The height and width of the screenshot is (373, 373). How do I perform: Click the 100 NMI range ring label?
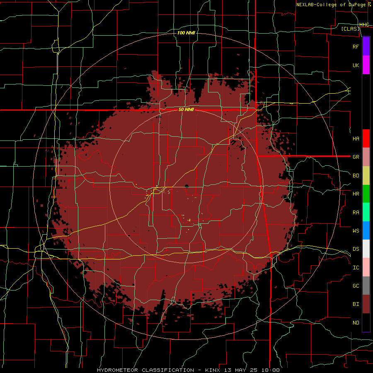coord(186,33)
